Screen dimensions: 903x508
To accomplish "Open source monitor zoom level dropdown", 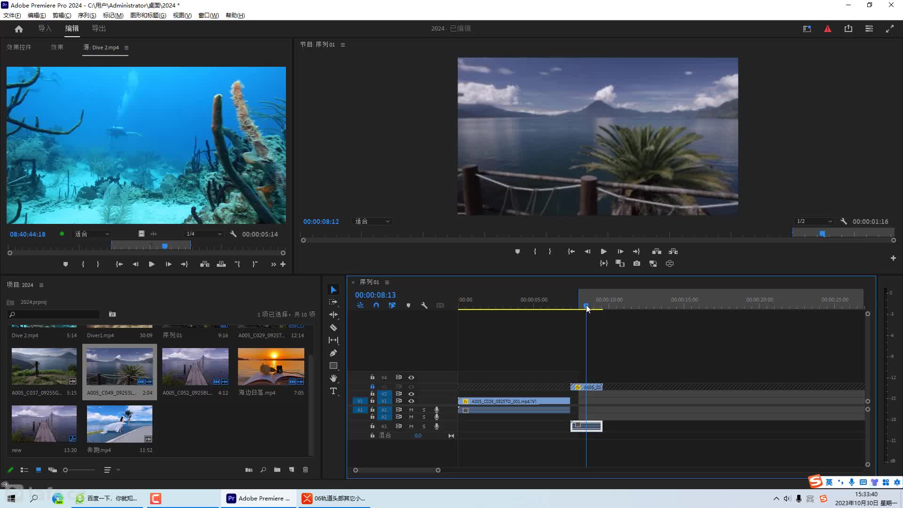I will (91, 234).
